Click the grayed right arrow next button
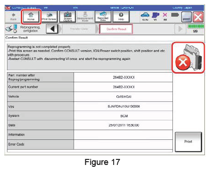 180,29
